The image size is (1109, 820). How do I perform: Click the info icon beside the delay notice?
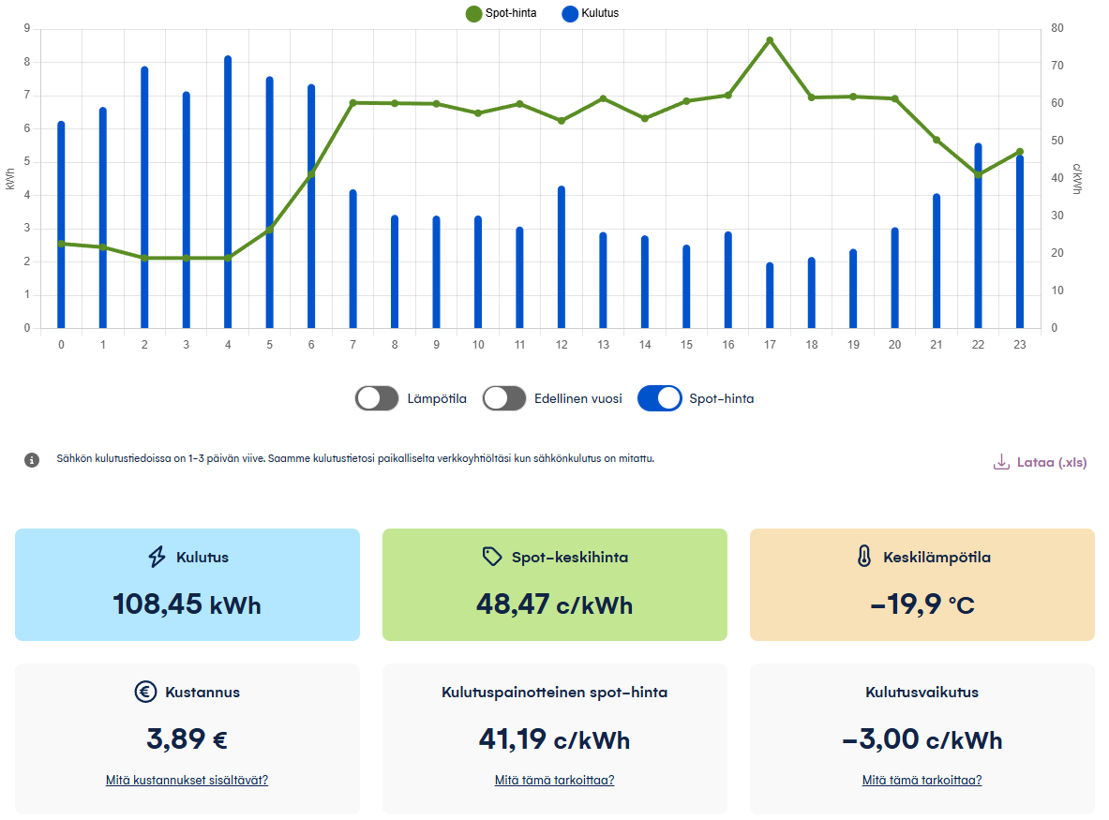coord(32,460)
